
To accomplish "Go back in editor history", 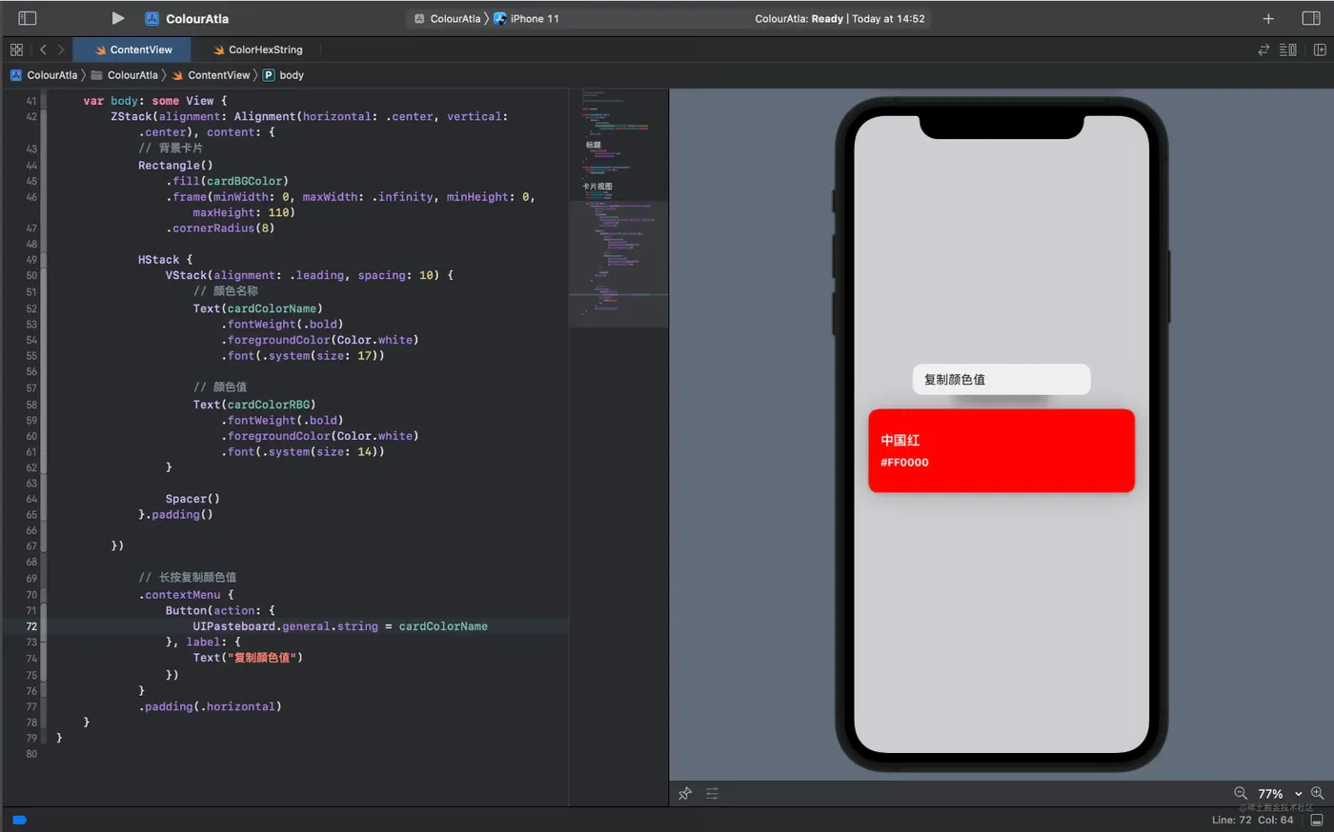I will coord(43,50).
